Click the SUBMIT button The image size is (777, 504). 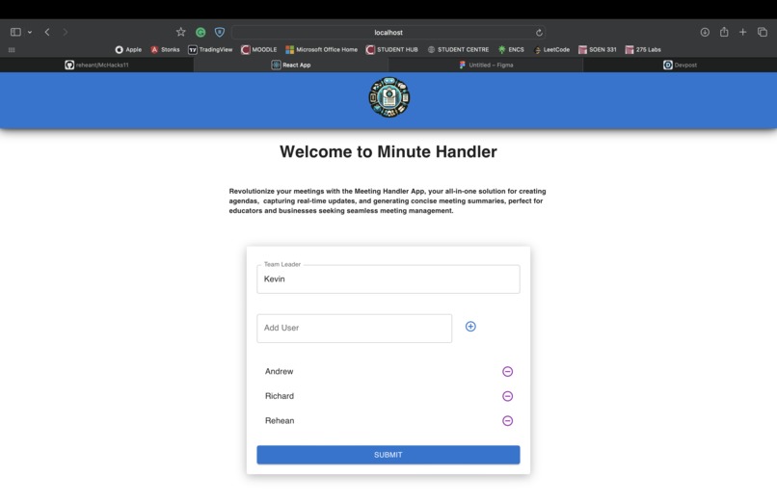[388, 455]
